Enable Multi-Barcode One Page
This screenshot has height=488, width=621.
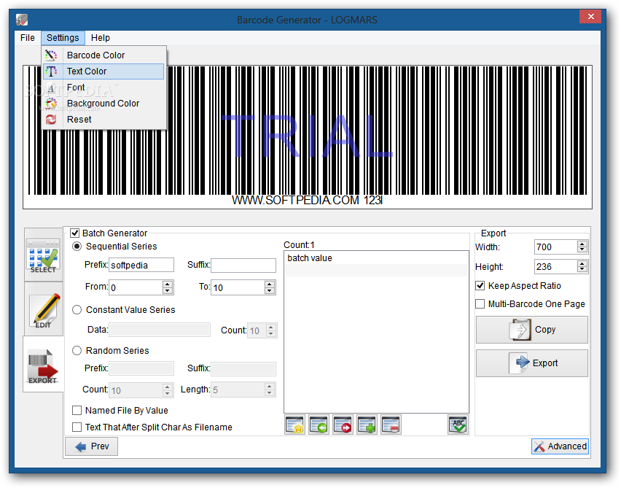pos(480,303)
